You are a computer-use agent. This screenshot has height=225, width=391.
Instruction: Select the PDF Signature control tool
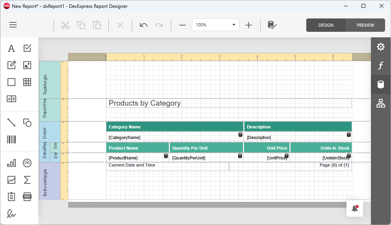(x=11, y=214)
